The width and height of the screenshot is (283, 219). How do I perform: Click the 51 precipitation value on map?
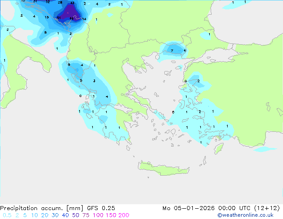[58, 18]
